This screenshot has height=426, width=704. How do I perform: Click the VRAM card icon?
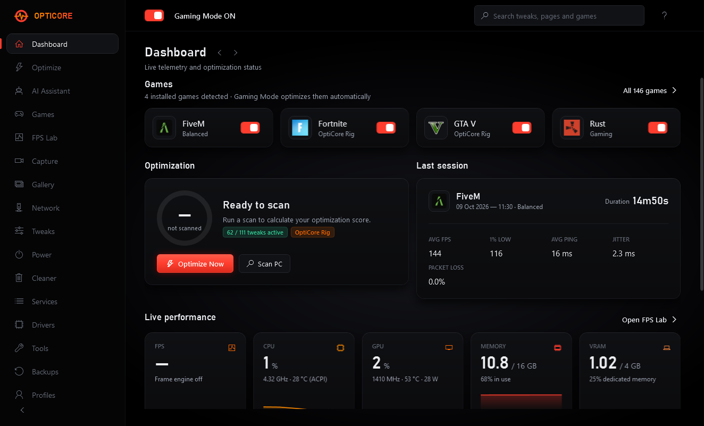(x=666, y=348)
